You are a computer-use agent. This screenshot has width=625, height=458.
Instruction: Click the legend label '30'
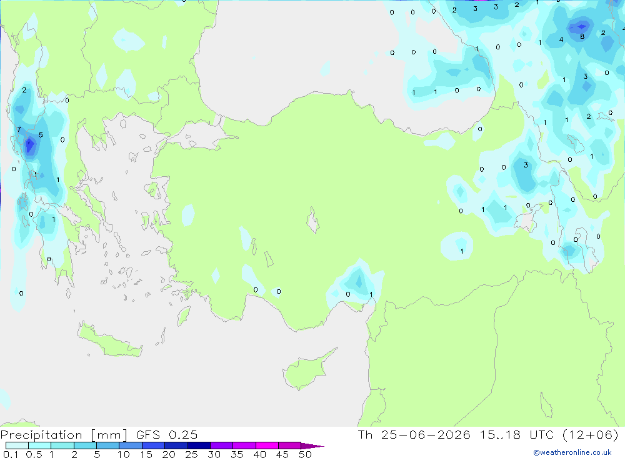pos(214,454)
